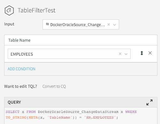Image resolution: width=160 pixels, height=124 pixels.
Task: Expand the QUERY editor to fullscreen
Action: 149,102
